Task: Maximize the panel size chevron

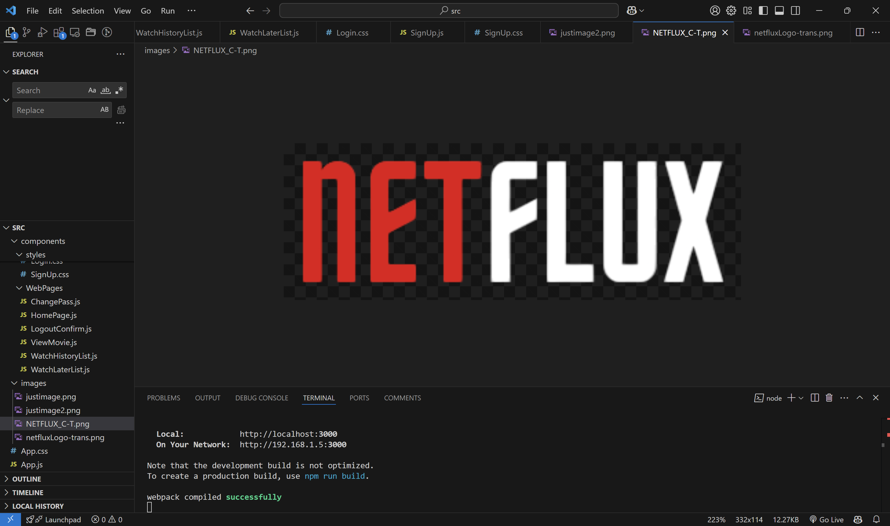Action: [859, 398]
